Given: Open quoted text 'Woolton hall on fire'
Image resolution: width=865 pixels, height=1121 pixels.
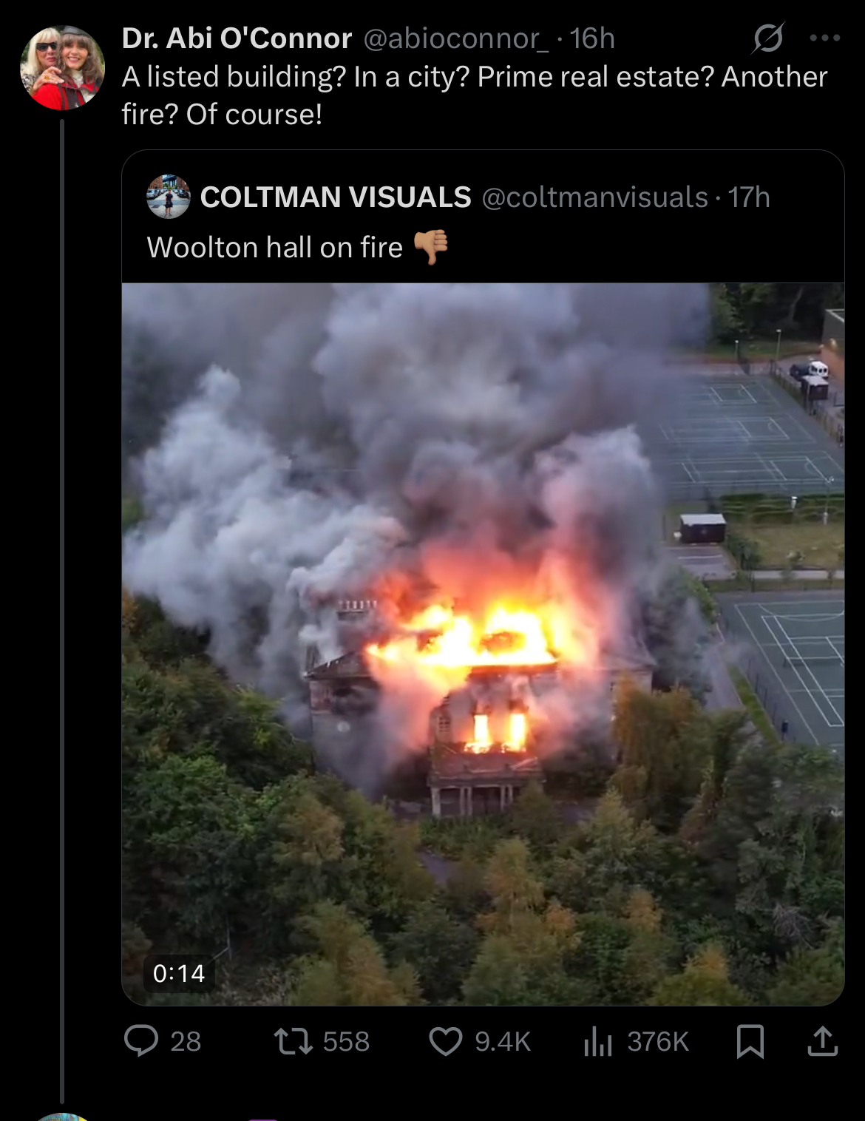Looking at the screenshot, I should (275, 248).
